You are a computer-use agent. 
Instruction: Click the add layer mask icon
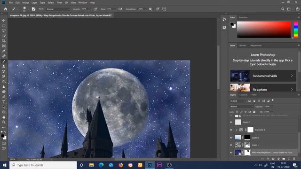(x=273, y=159)
